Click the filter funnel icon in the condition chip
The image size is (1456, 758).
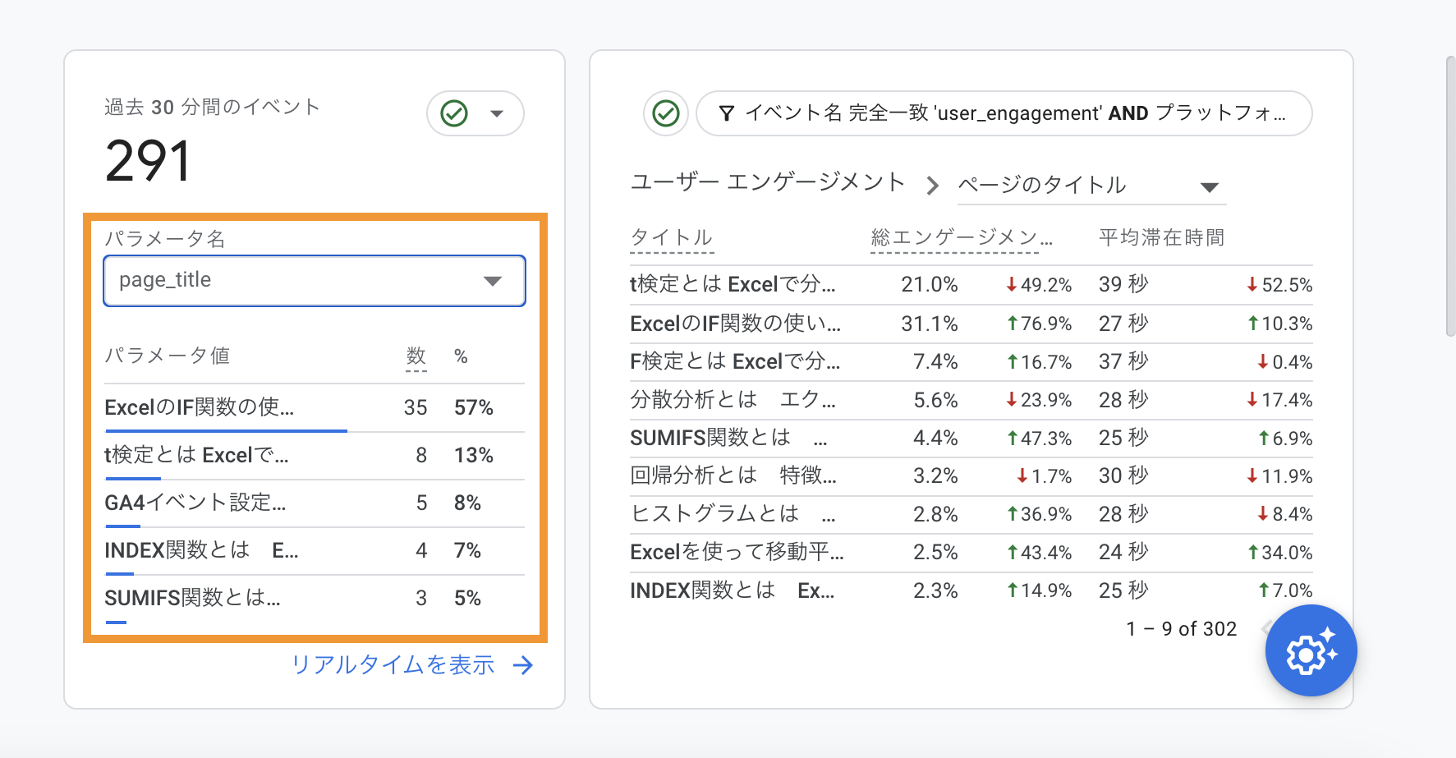[x=728, y=113]
